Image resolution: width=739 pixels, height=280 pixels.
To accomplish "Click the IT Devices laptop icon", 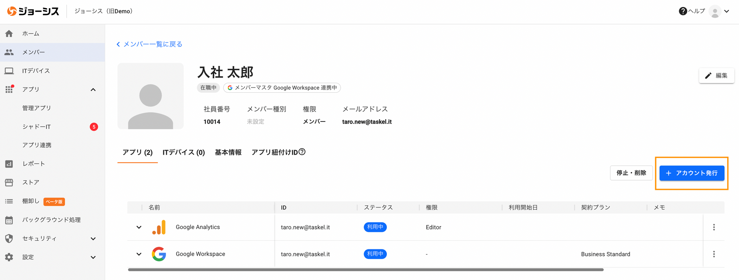I will (9, 71).
